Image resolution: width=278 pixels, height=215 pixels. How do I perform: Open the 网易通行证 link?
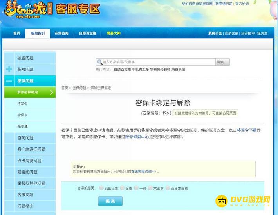[224, 4]
